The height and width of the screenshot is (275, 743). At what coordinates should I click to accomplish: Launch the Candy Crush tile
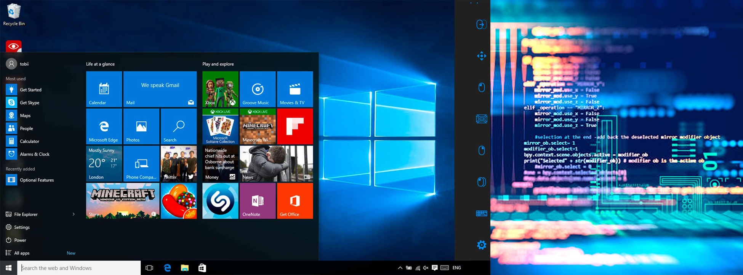click(179, 201)
